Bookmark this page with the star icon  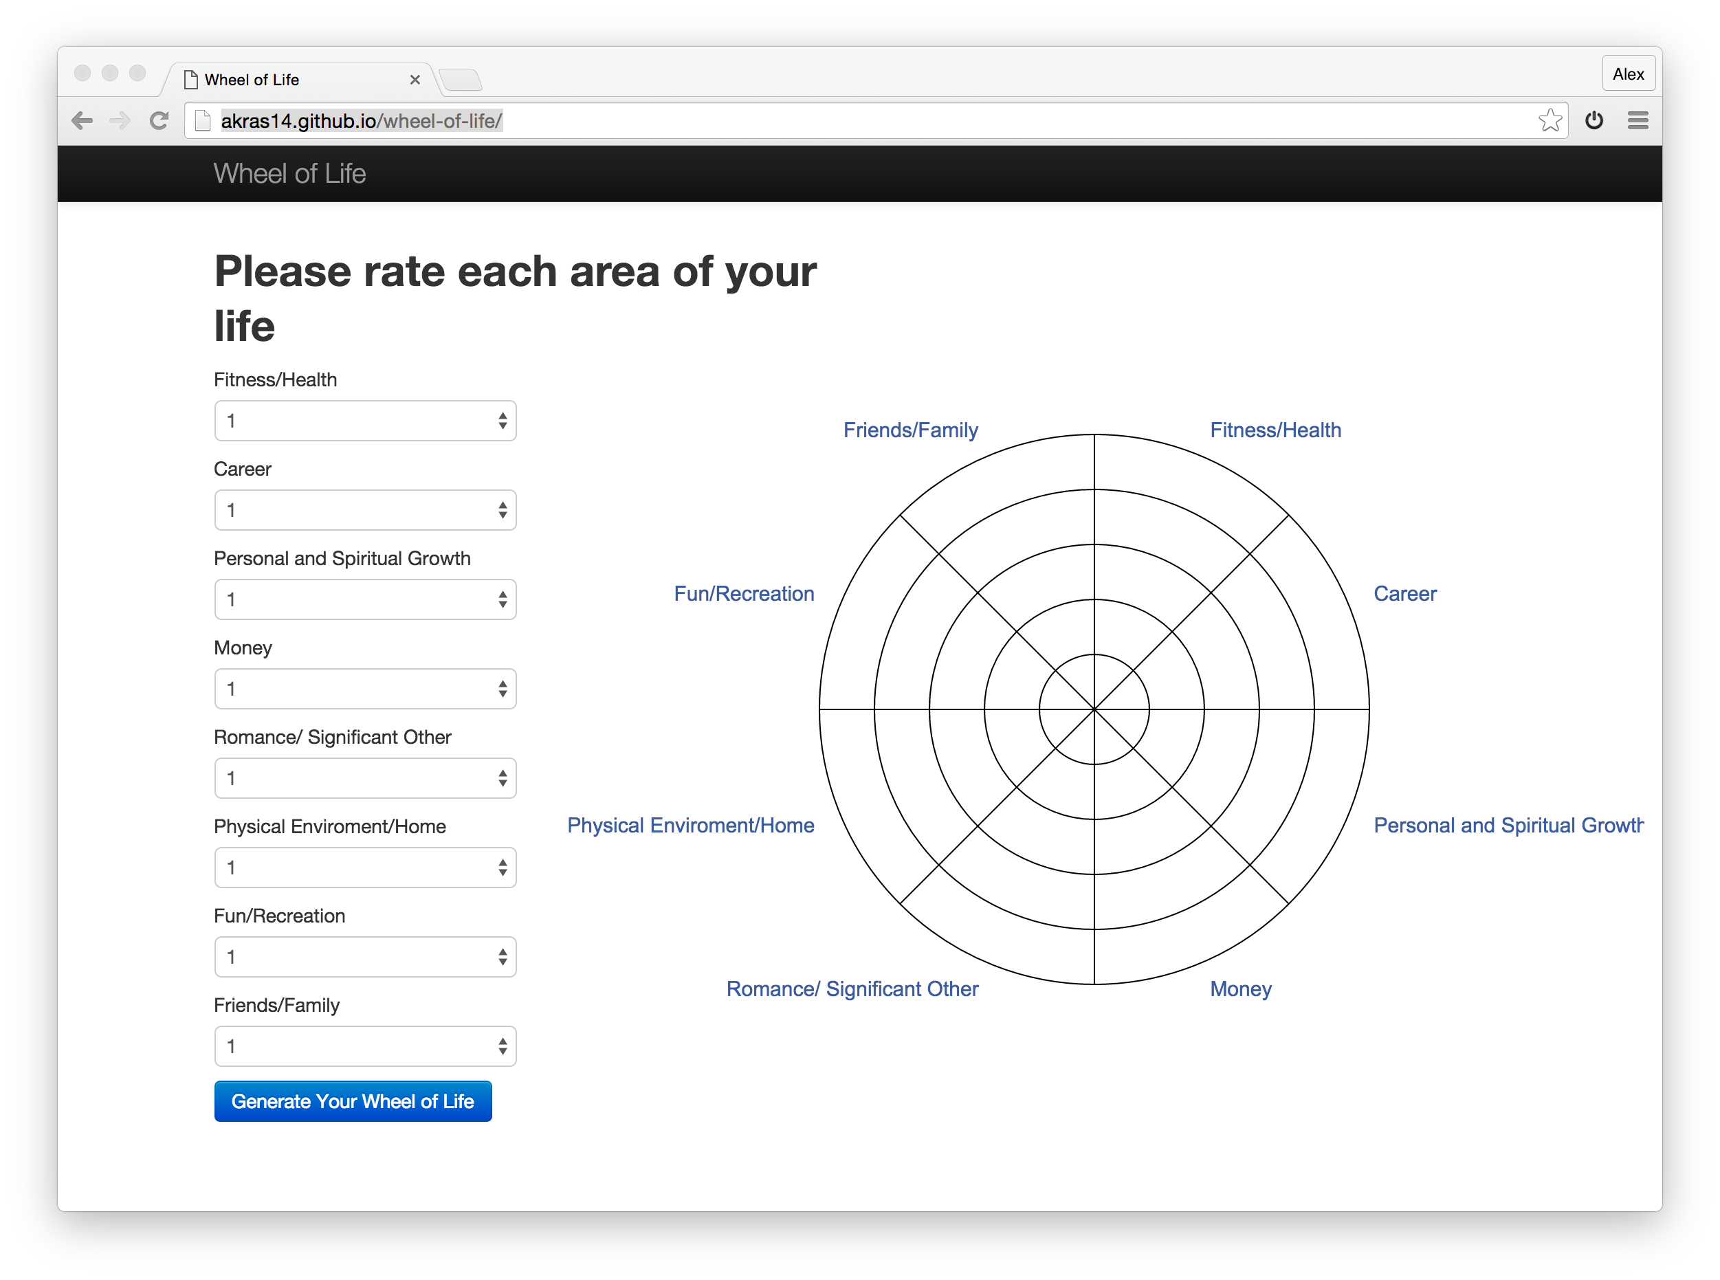(x=1550, y=121)
